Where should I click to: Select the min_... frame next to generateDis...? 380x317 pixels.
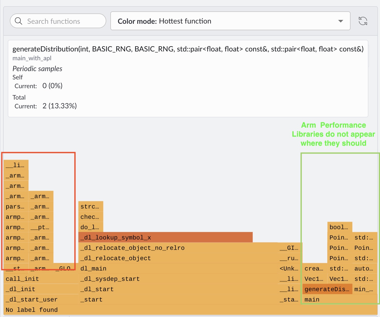364,289
